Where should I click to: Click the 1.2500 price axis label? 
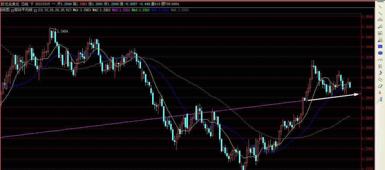point(368,128)
